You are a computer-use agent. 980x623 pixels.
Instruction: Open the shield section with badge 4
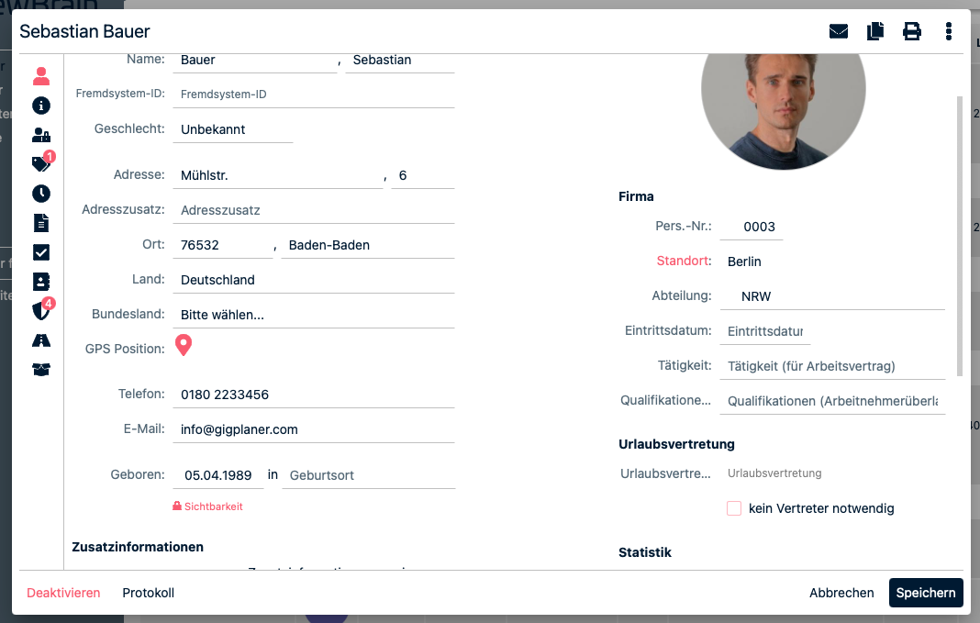pyautogui.click(x=41, y=311)
